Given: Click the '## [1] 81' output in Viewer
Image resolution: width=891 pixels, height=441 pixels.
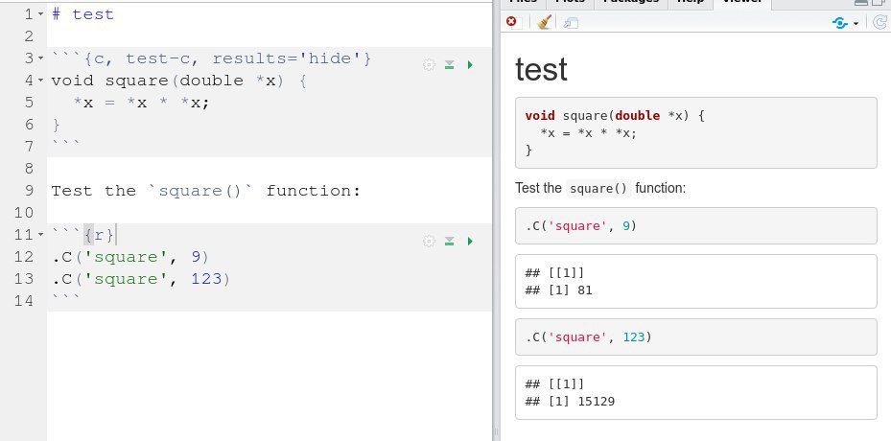Looking at the screenshot, I should 558,290.
